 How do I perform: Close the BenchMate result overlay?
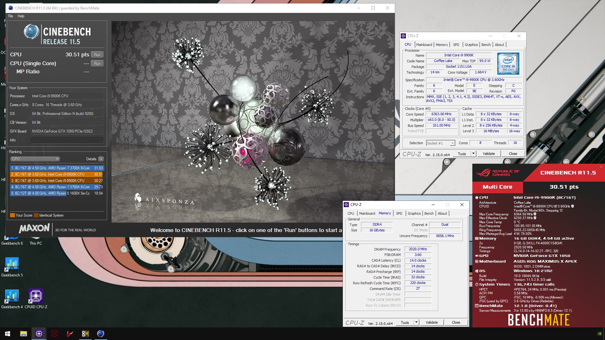[x=601, y=167]
